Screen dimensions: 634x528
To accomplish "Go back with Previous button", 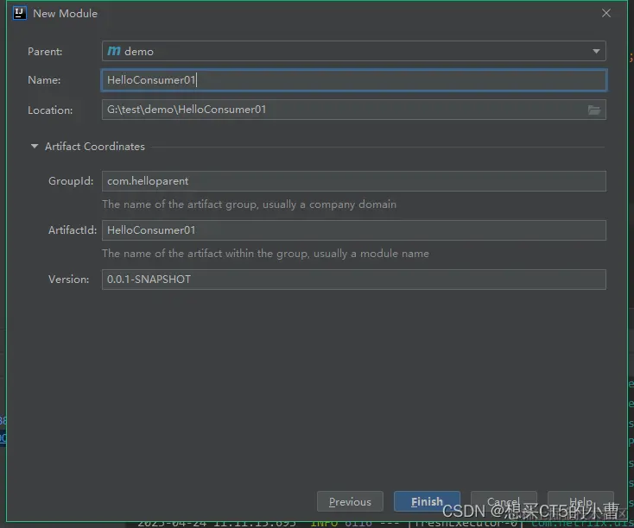I will point(350,502).
